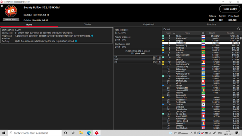
Task: Select player TheNailLady
Action: coord(181,81)
